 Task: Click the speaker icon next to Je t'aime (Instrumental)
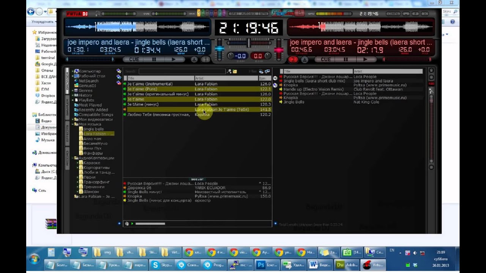click(x=125, y=84)
